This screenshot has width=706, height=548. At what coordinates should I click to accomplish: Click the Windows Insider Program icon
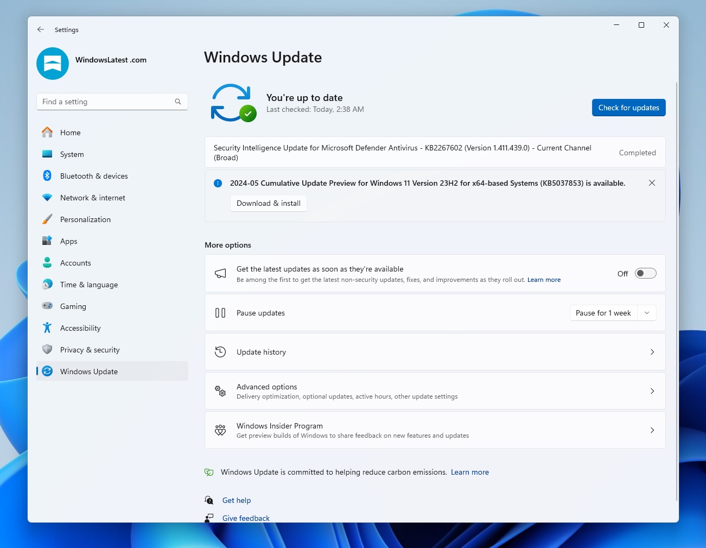[220, 430]
